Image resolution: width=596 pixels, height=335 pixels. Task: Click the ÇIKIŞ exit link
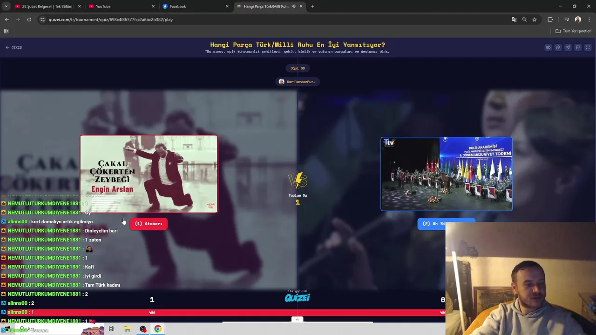click(x=14, y=47)
